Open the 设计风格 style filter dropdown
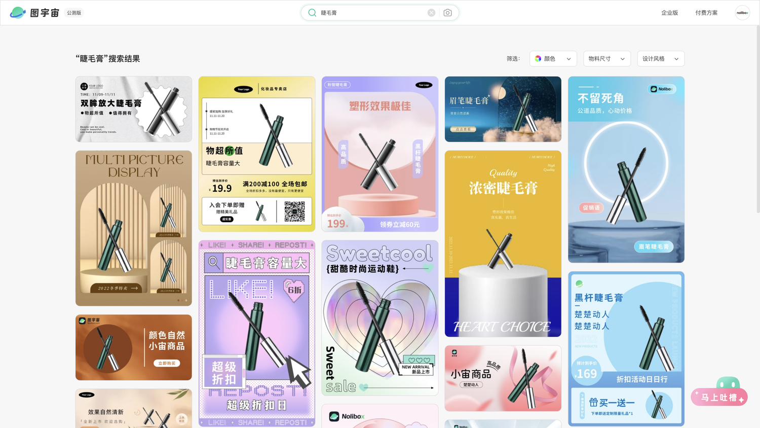760x428 pixels. (x=661, y=59)
